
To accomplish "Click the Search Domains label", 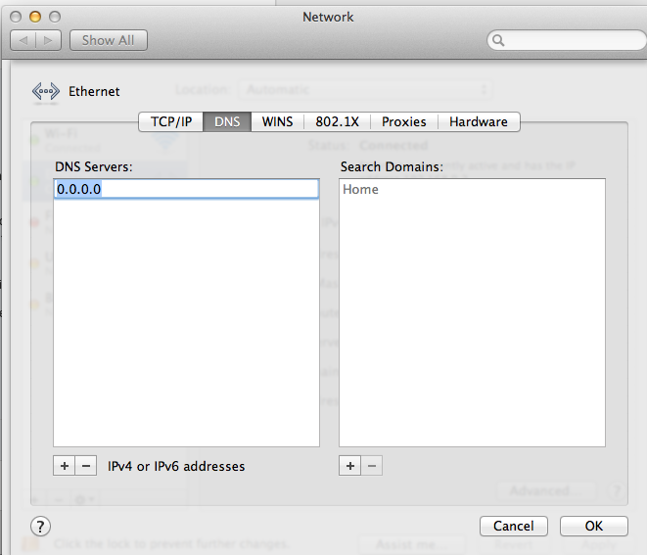I will coord(392,166).
